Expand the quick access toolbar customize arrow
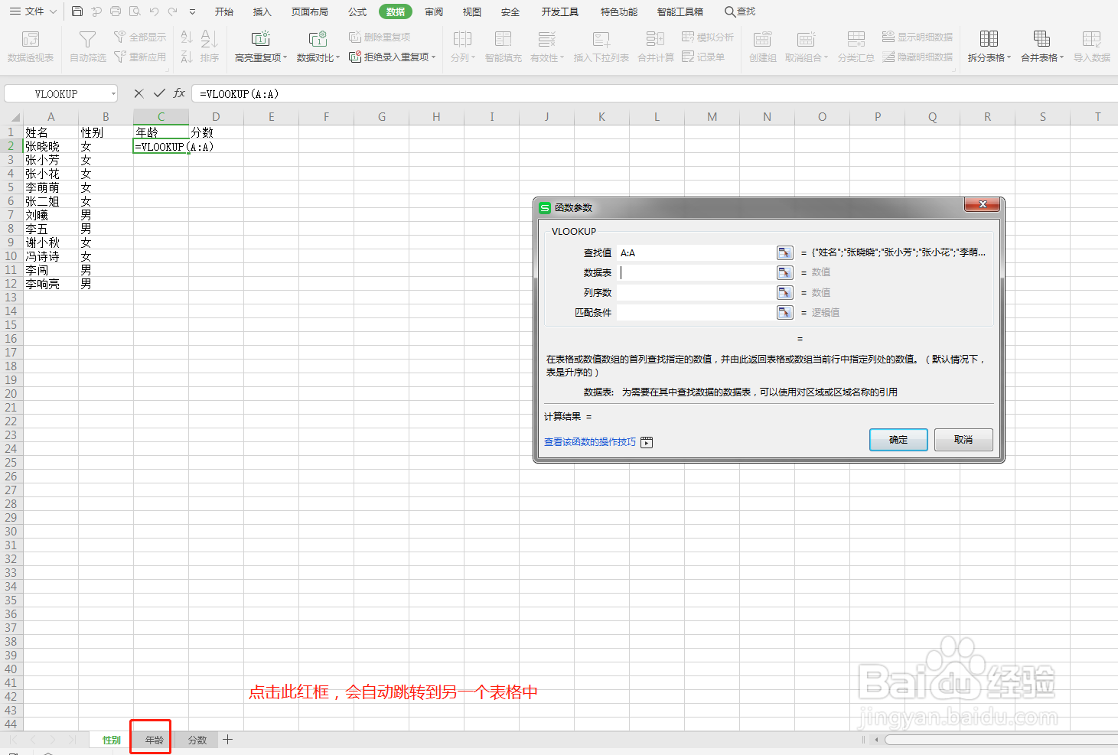This screenshot has height=755, width=1118. (192, 11)
